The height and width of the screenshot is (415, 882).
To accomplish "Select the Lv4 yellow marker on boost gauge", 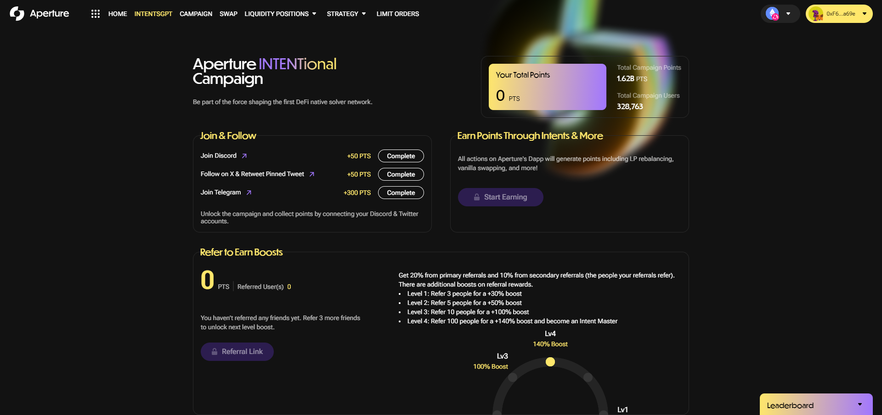I will pos(550,362).
